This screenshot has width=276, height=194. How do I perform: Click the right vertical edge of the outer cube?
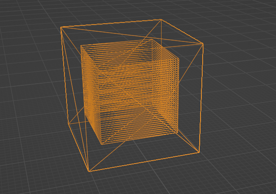click(x=201, y=98)
